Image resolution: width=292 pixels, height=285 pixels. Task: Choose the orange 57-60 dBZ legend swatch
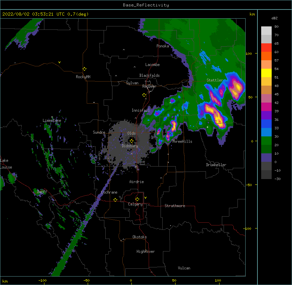pos(266,56)
